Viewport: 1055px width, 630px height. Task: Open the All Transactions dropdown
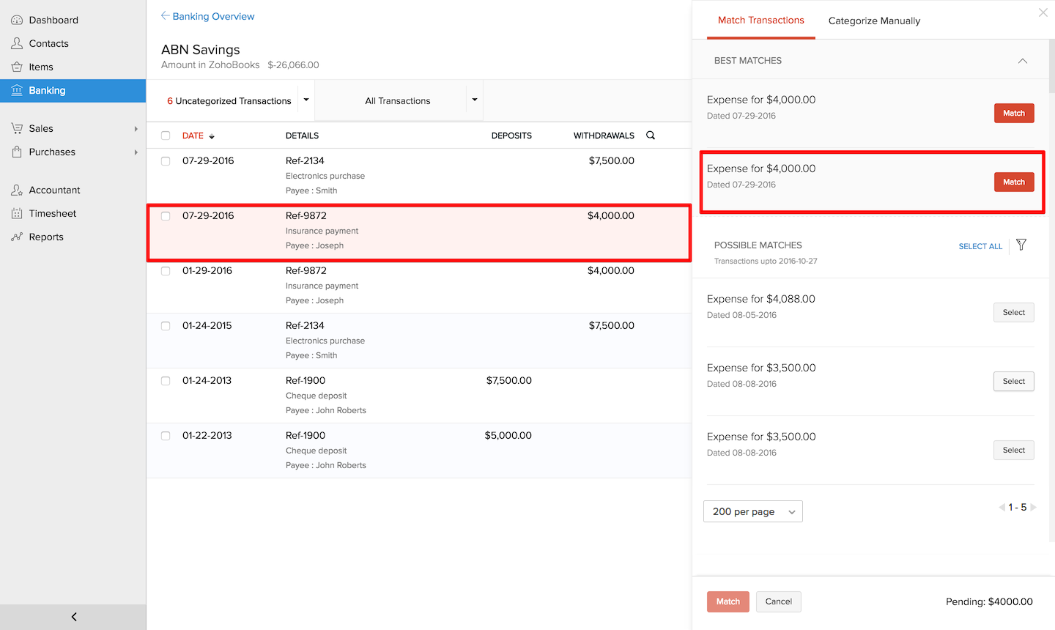pyautogui.click(x=474, y=100)
